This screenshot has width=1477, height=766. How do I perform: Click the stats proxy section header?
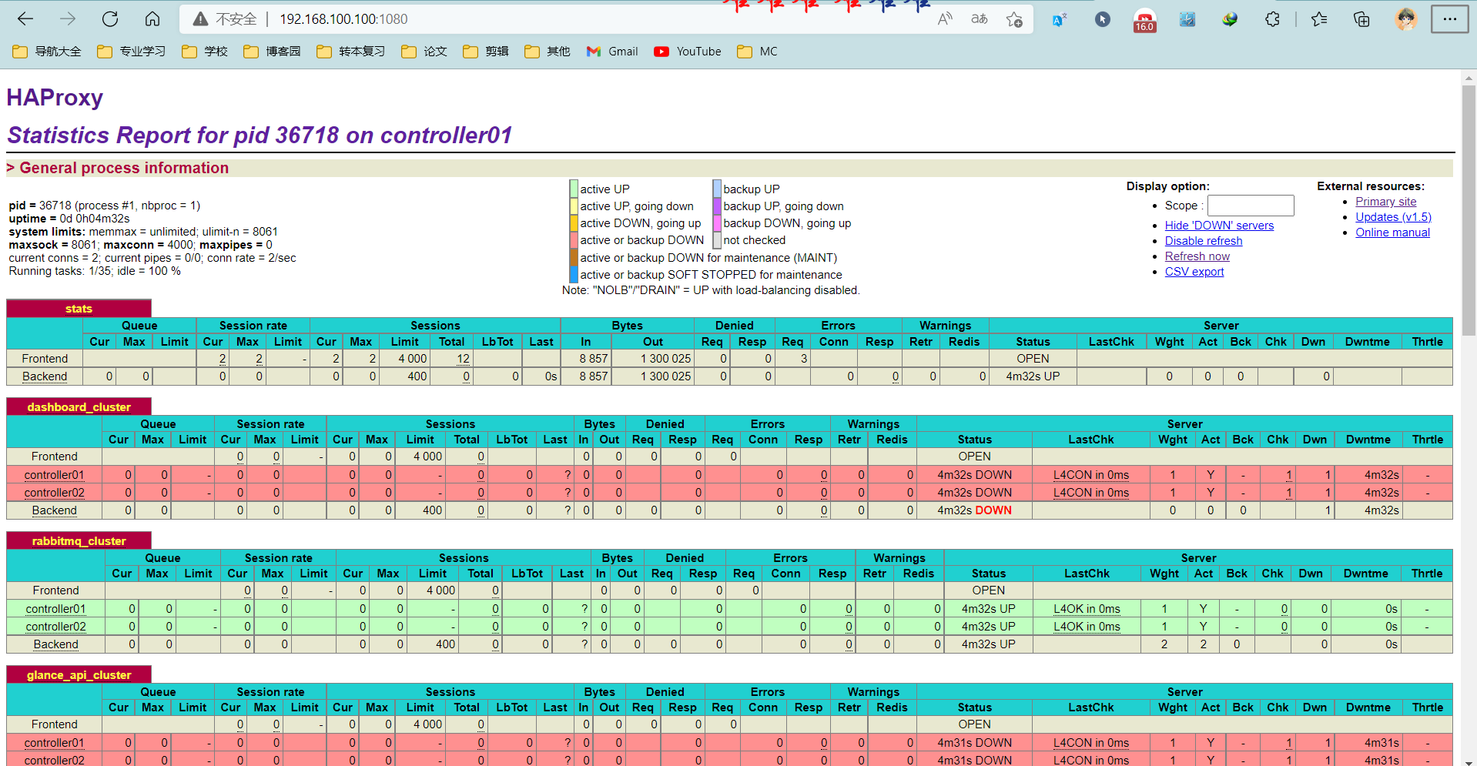click(x=79, y=309)
